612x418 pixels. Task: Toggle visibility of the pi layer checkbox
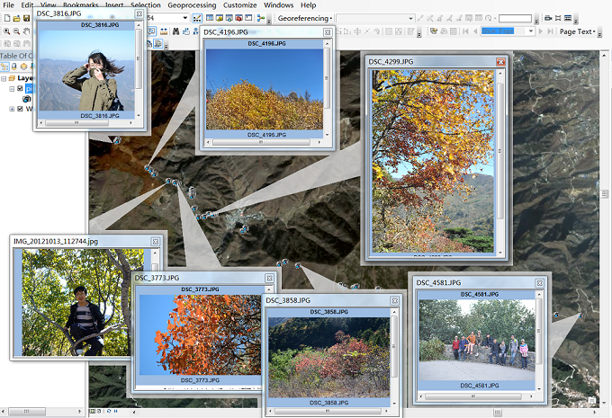tap(21, 88)
